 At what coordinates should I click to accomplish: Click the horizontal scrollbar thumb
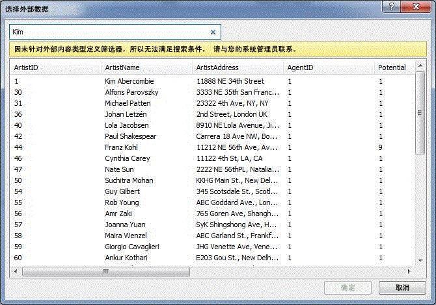pos(106,271)
